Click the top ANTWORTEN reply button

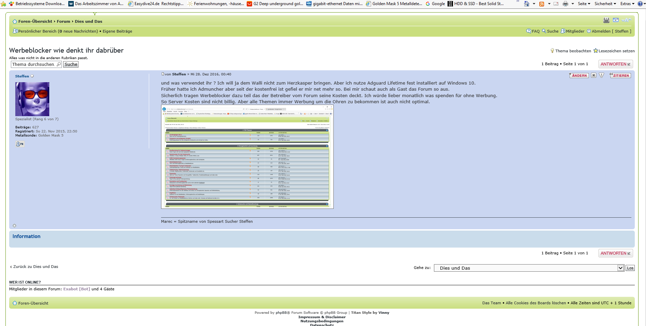pyautogui.click(x=615, y=64)
